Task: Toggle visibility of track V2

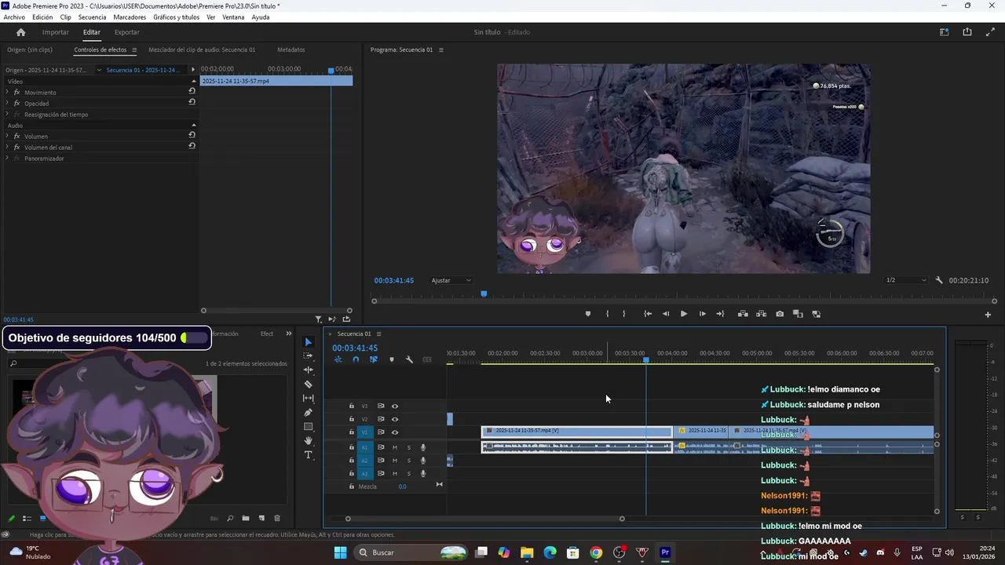Action: [395, 419]
